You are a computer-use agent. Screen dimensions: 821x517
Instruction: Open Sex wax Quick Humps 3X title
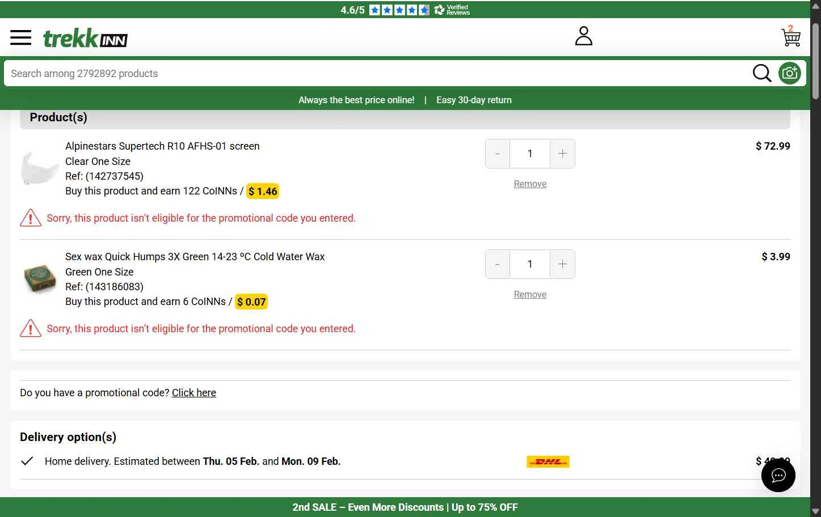(x=195, y=257)
